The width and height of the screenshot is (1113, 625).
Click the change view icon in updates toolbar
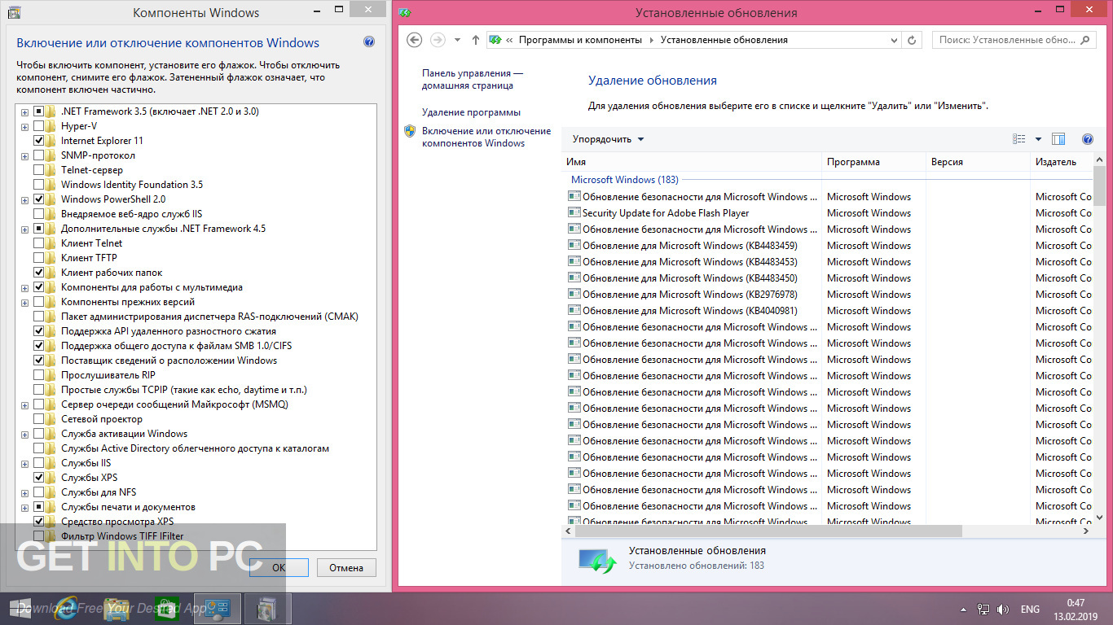(1018, 139)
